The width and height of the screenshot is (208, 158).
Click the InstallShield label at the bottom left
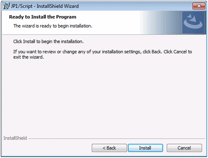tap(15, 138)
